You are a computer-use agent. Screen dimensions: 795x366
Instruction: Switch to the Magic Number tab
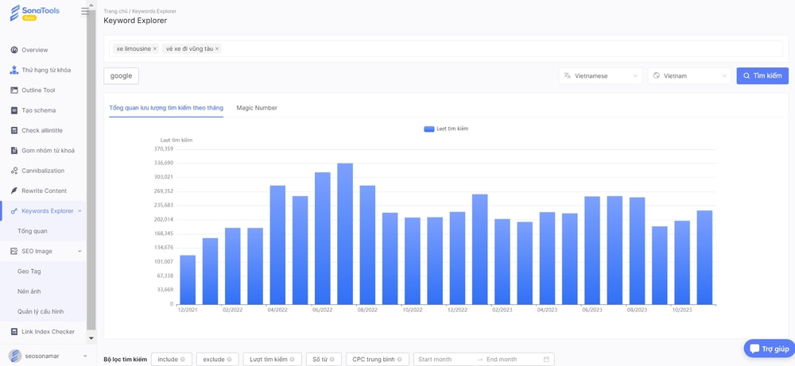tap(257, 108)
